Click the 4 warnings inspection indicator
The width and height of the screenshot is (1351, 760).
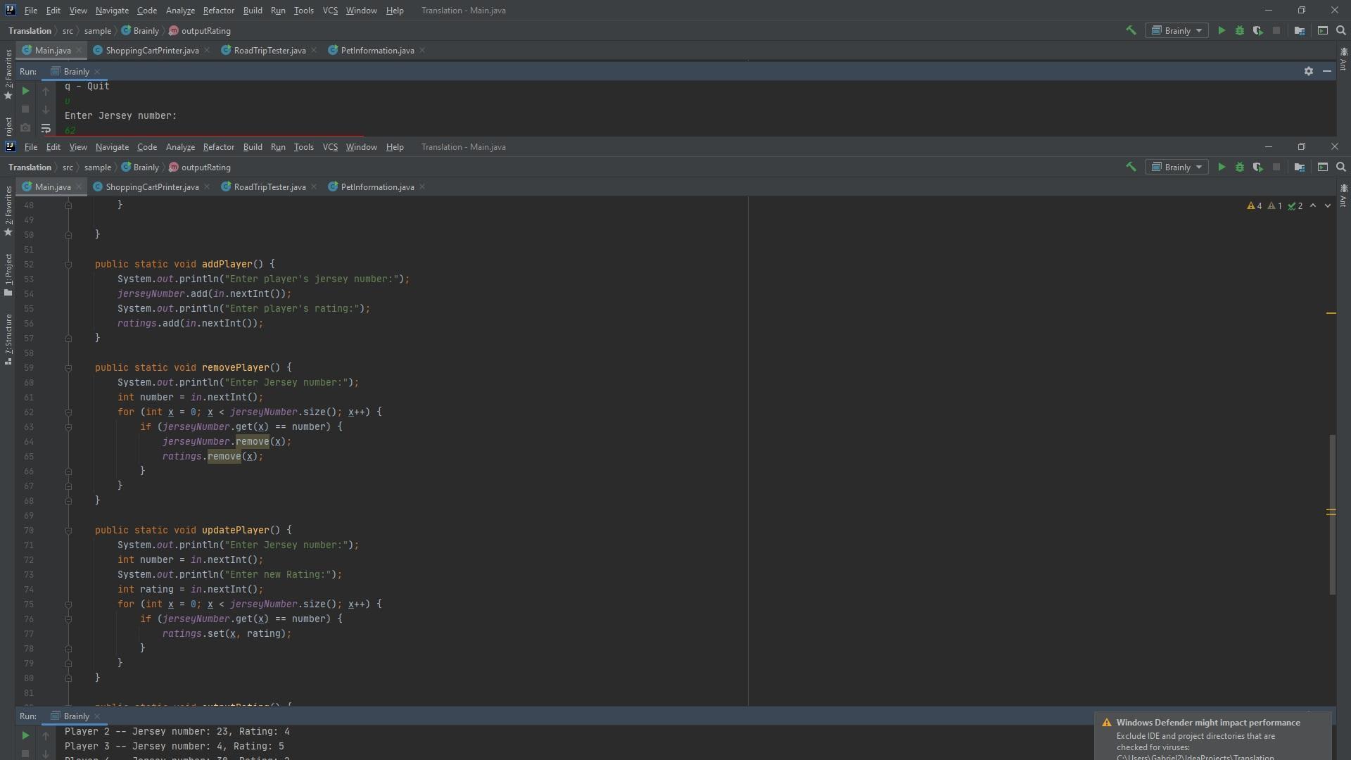[1254, 206]
